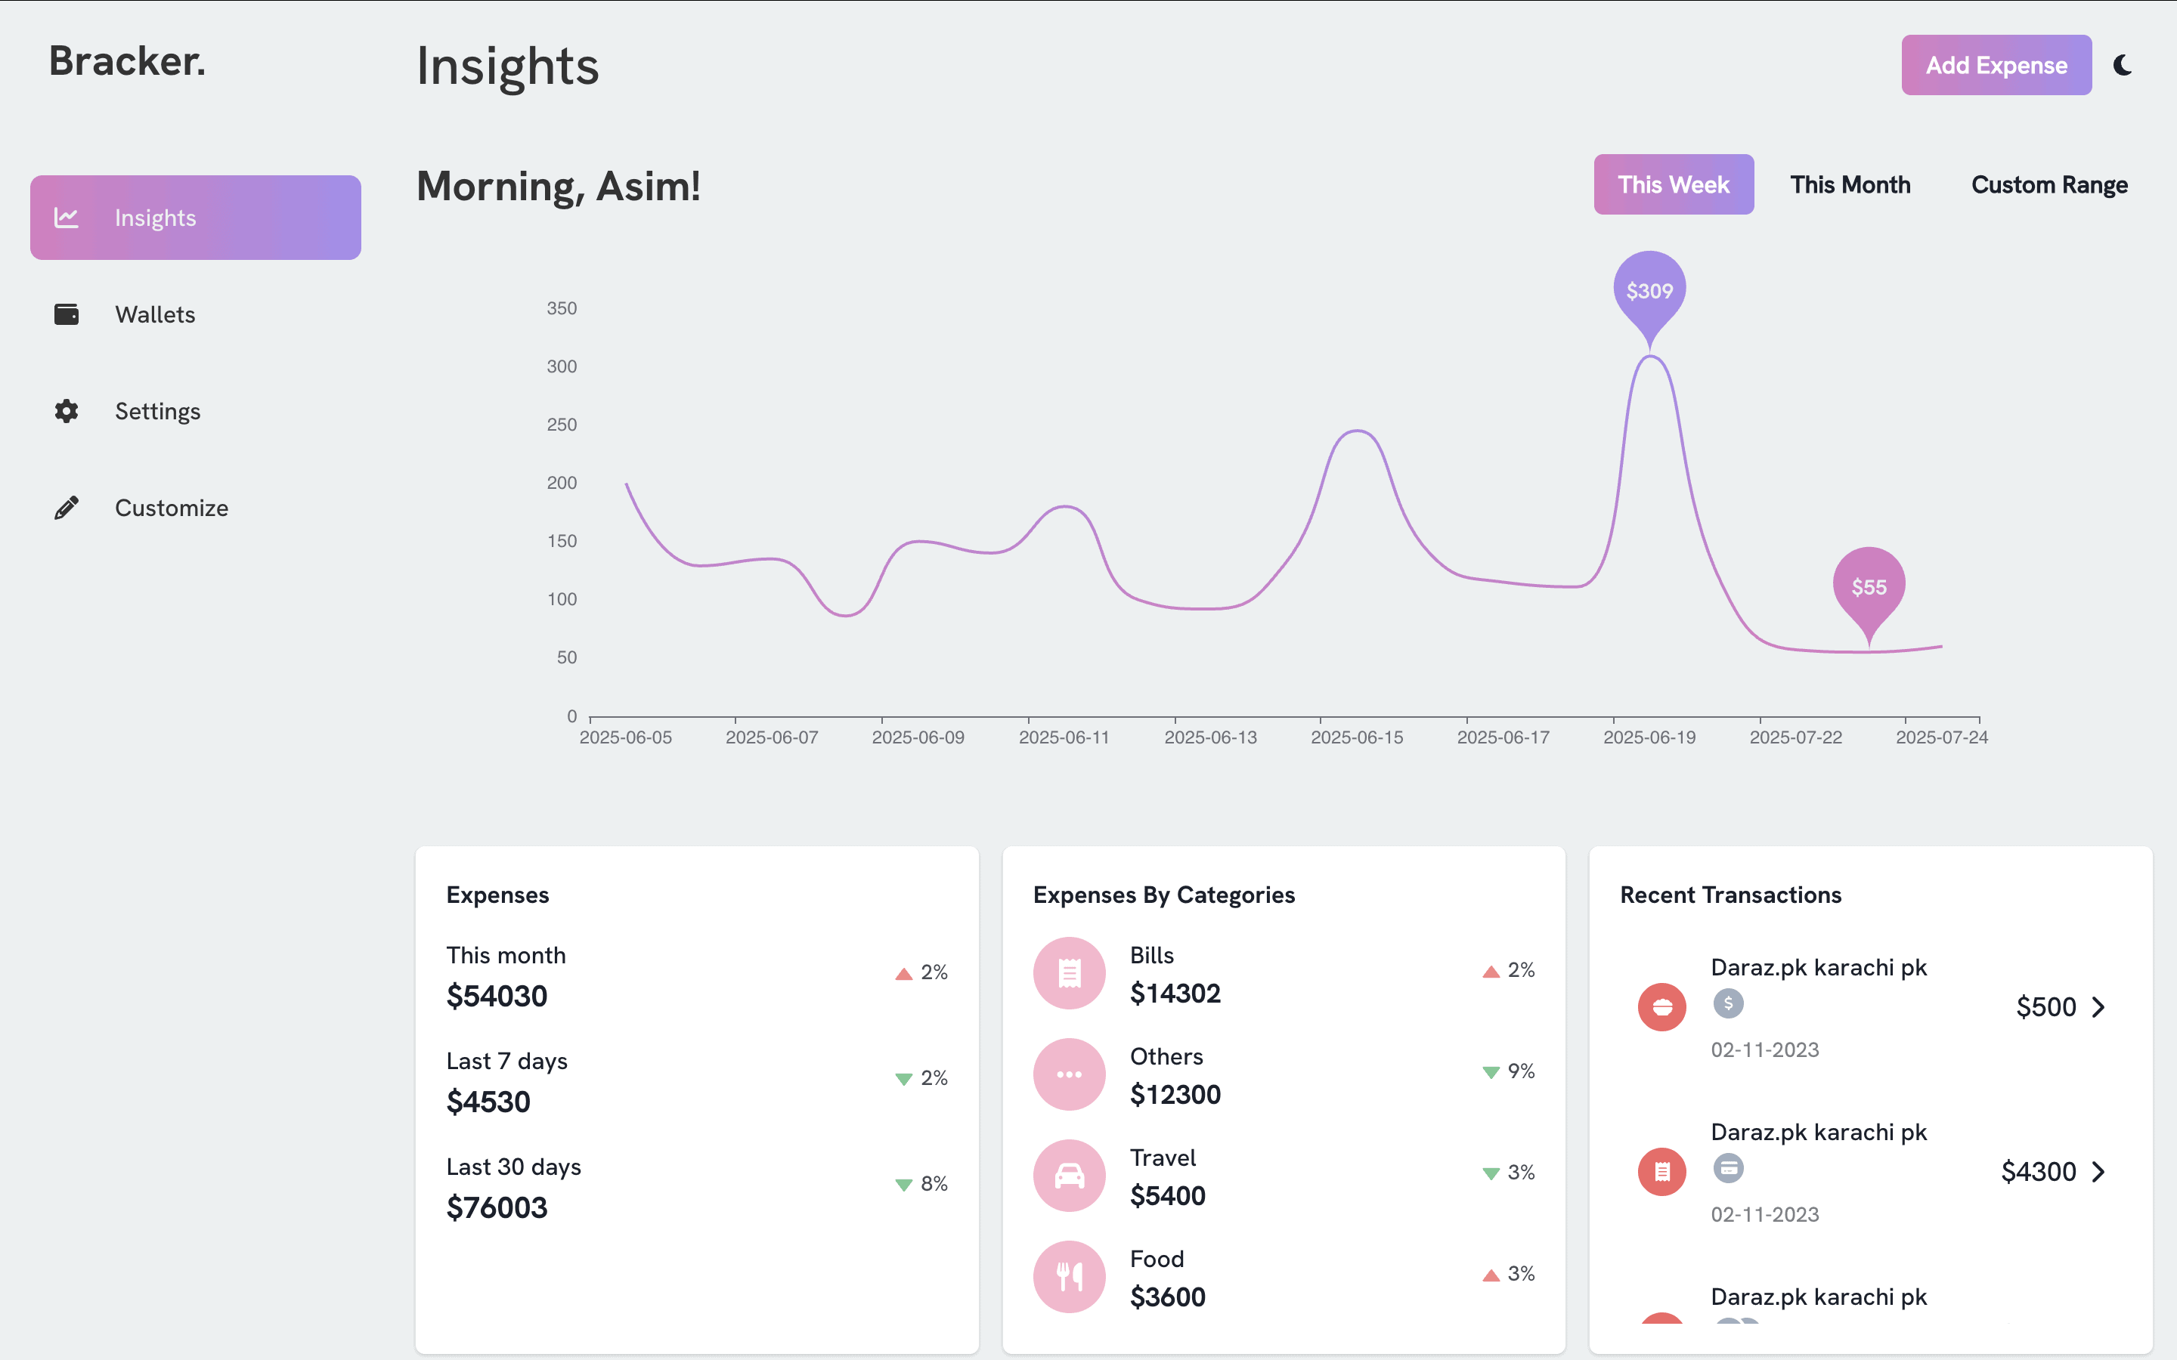Select the This Week filter

1674,184
